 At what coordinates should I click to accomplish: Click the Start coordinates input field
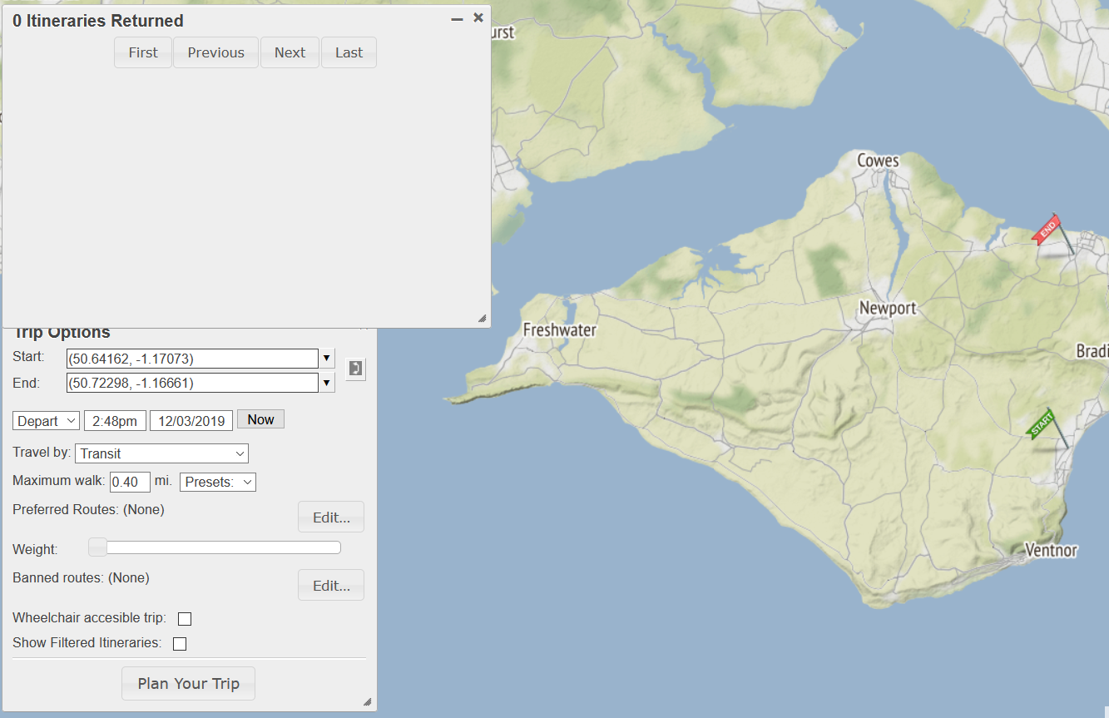click(193, 359)
